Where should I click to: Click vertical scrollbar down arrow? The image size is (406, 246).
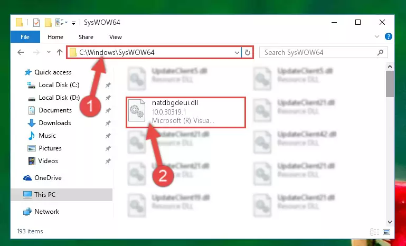[390, 222]
